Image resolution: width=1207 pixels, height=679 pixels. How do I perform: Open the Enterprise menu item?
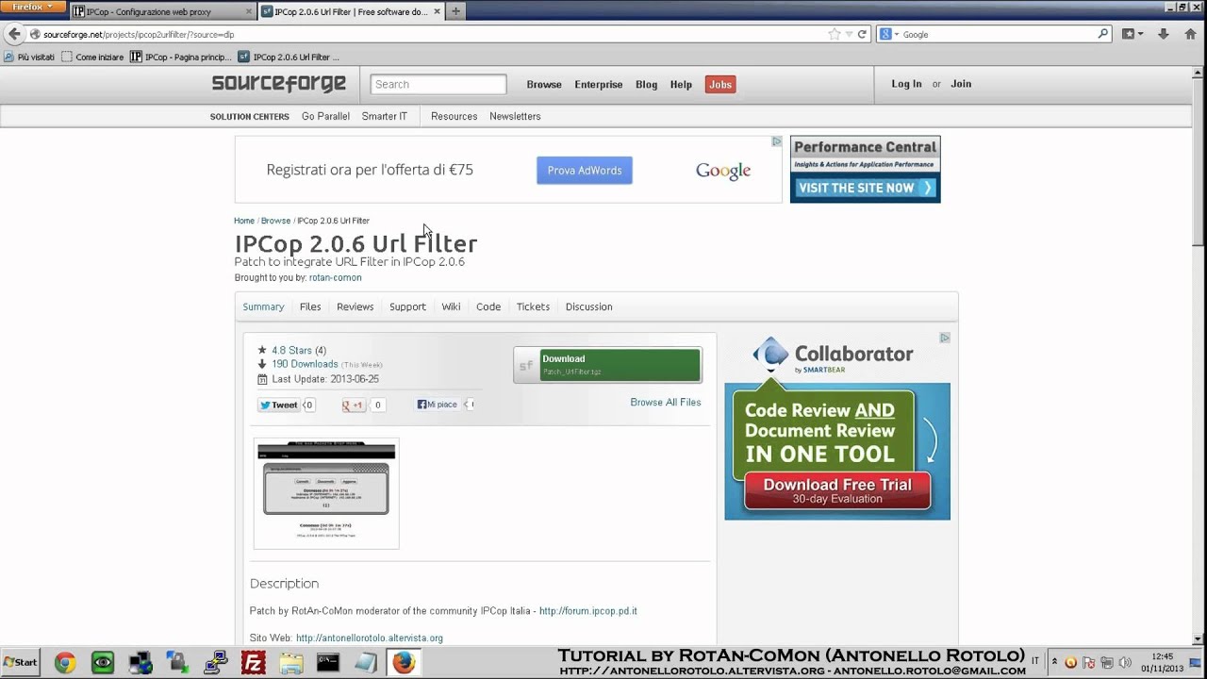599,84
